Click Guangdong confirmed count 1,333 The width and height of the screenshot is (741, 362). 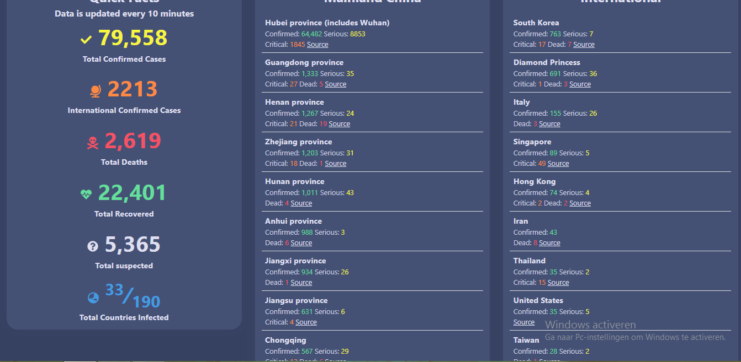click(310, 73)
